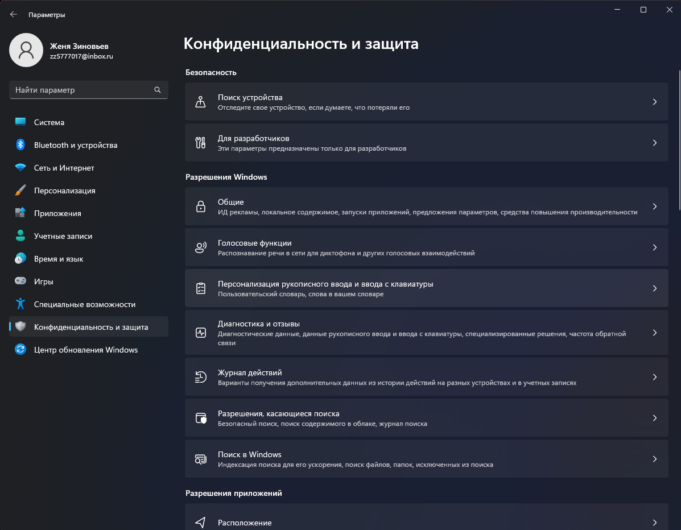Image resolution: width=681 pixels, height=530 pixels.
Task: Click the Windows Update sync icon
Action: coord(20,349)
